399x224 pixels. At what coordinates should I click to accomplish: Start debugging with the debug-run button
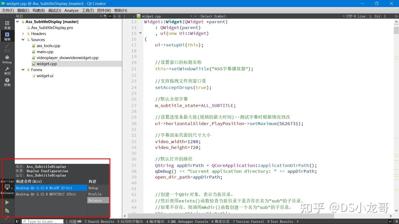[7, 211]
